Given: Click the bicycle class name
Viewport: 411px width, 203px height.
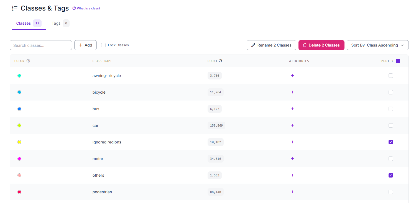Looking at the screenshot, I should pos(99,92).
